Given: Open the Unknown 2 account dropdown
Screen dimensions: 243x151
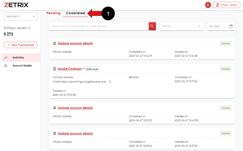Looking at the screenshot, I should pos(21,16).
